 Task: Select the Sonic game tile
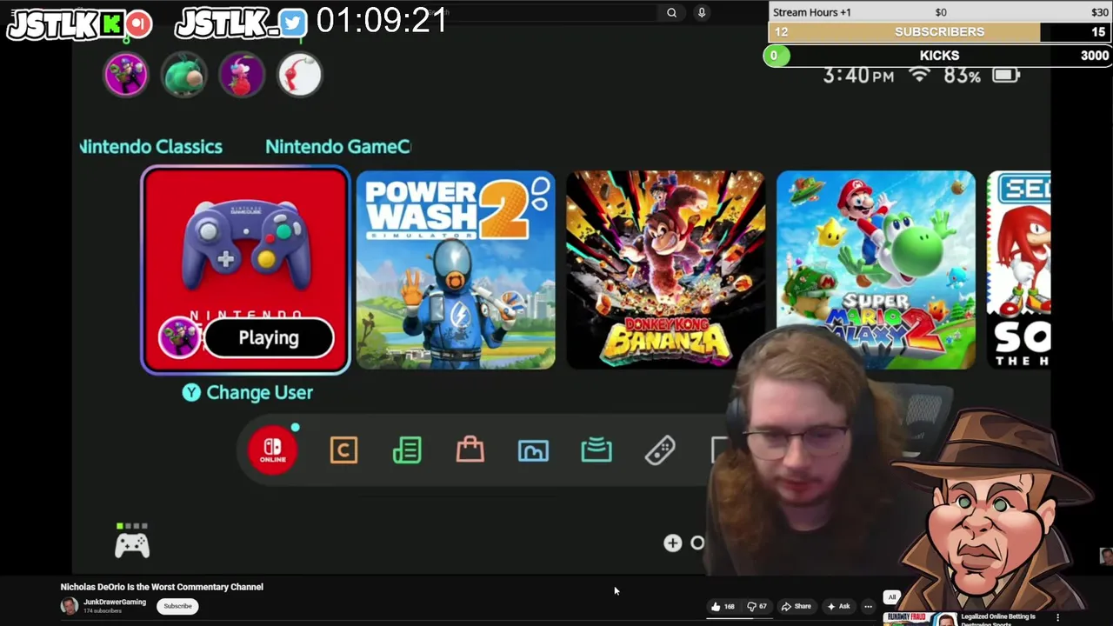1019,270
